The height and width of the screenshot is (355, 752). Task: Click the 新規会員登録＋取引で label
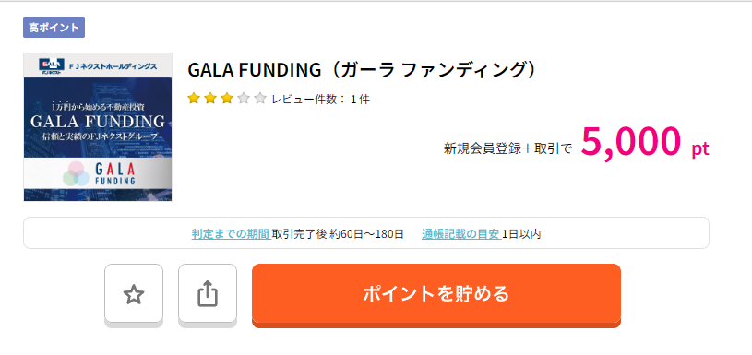click(508, 149)
